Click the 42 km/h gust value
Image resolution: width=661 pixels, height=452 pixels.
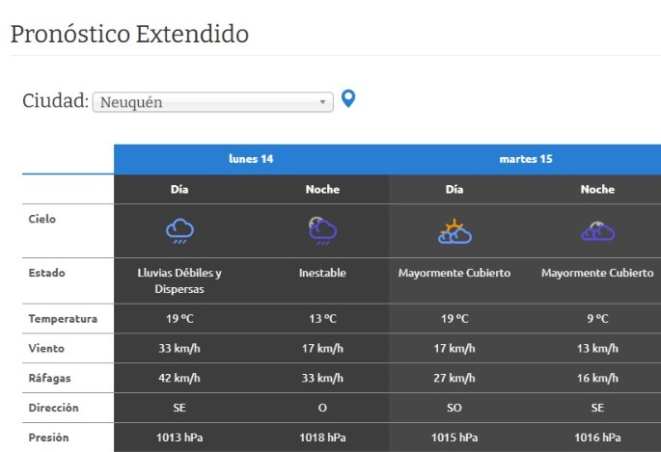[x=179, y=378]
